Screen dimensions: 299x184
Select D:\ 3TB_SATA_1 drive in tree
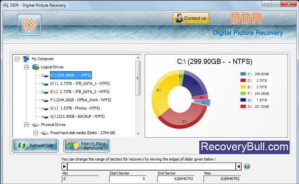coord(80,84)
